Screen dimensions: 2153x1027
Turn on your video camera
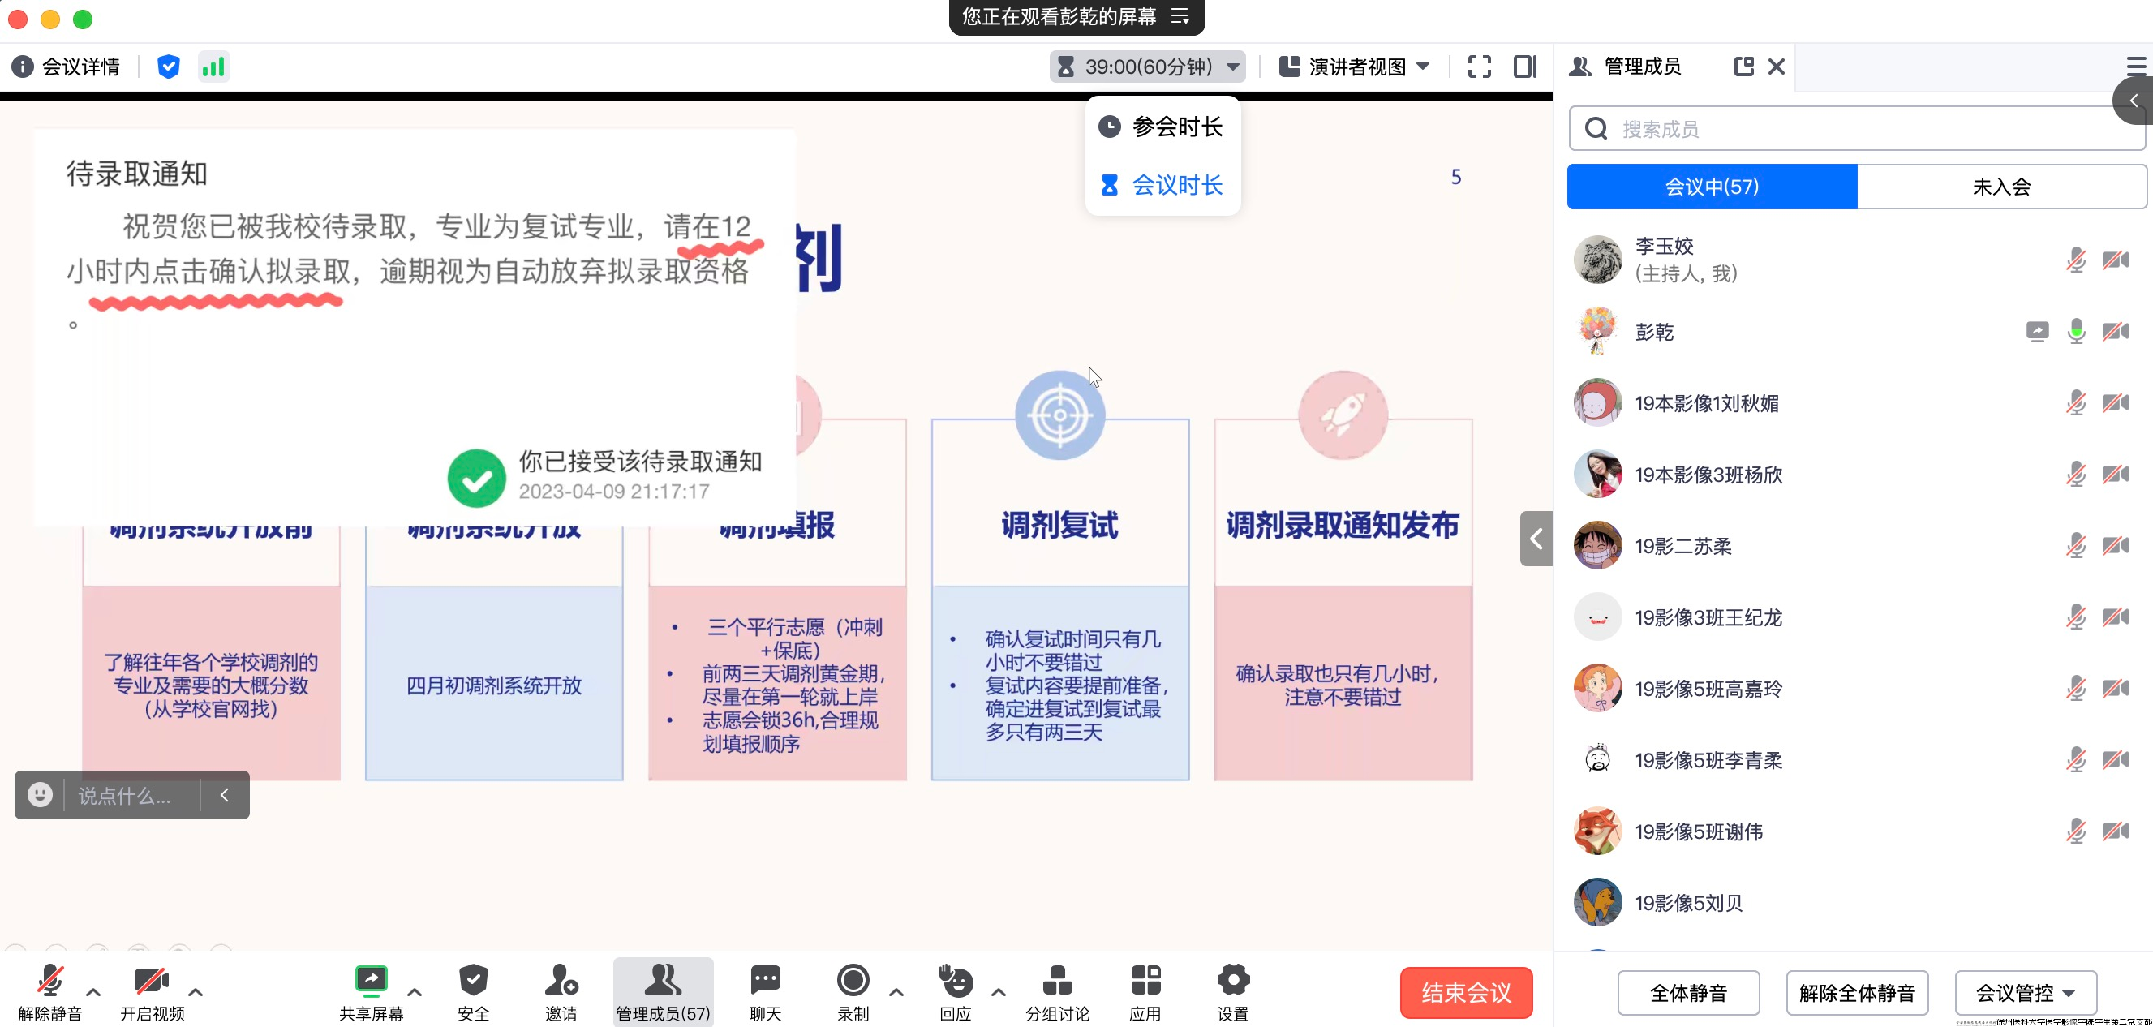pos(151,980)
